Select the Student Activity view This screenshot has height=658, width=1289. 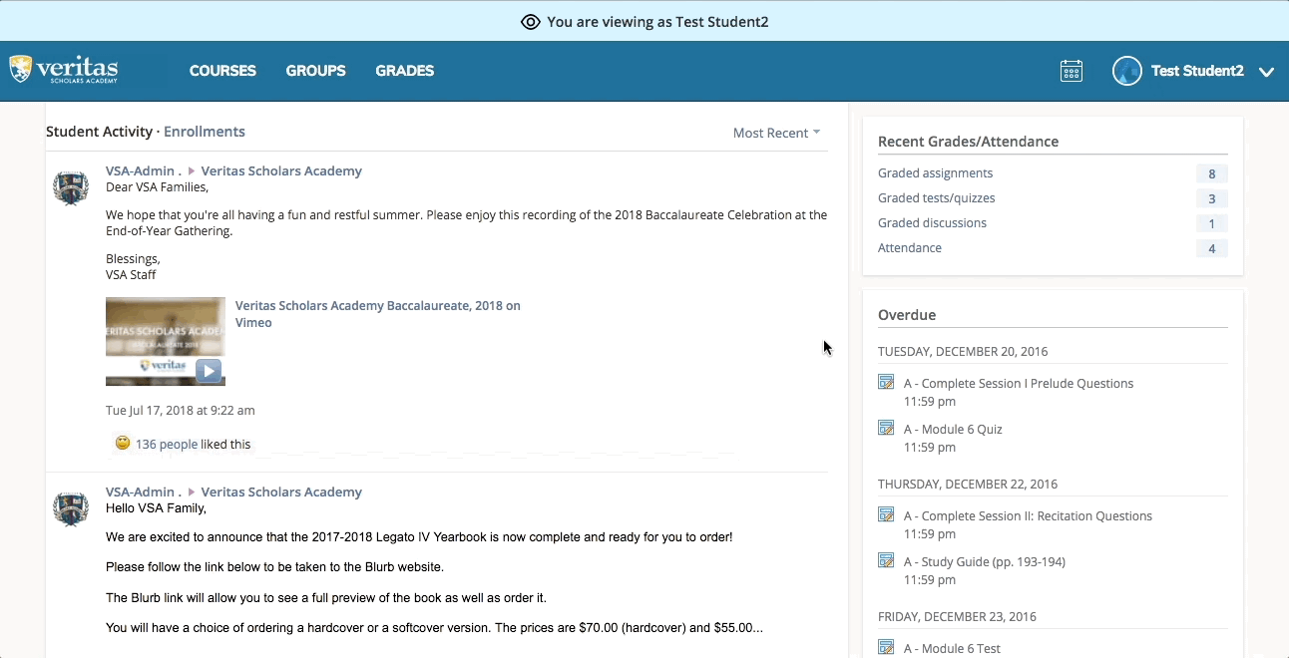[x=99, y=132]
